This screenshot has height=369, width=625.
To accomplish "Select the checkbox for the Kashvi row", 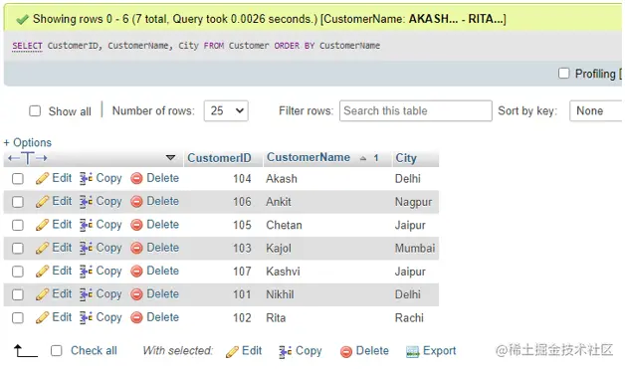I will coord(18,272).
